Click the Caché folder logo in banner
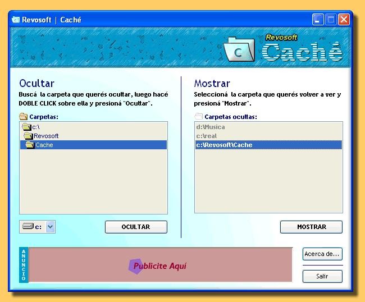The width and height of the screenshot is (365, 302). (x=239, y=49)
